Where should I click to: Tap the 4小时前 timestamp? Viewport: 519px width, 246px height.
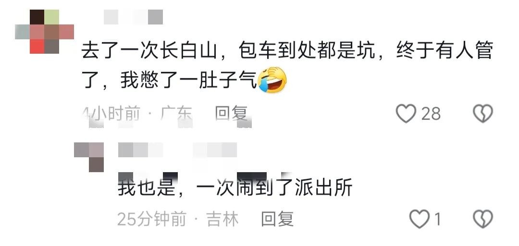coord(111,114)
